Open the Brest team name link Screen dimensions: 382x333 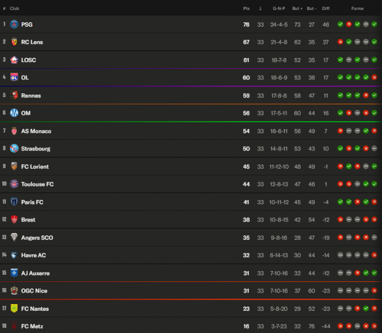point(28,220)
